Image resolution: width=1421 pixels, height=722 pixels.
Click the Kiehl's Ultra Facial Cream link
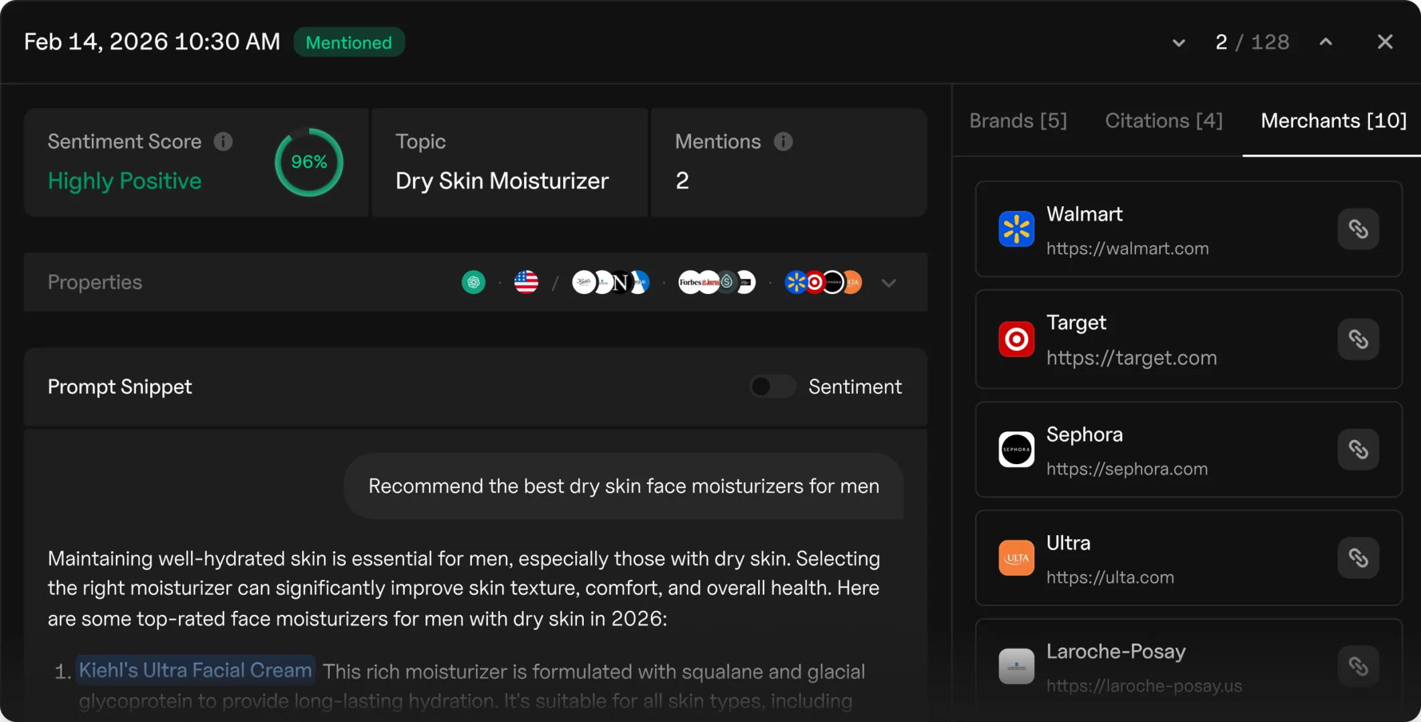coord(195,670)
